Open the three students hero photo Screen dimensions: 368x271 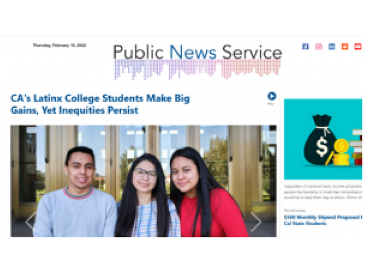click(x=144, y=181)
